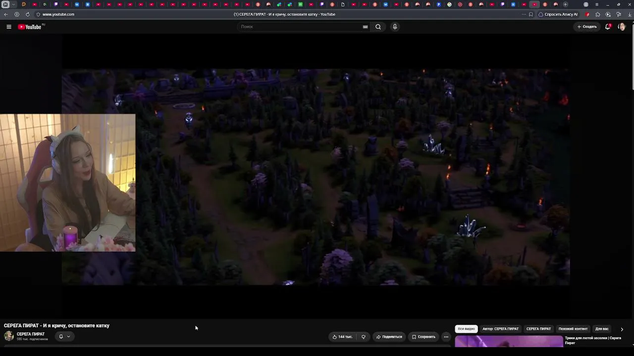Dislike the video
634x356 pixels.
(x=364, y=337)
